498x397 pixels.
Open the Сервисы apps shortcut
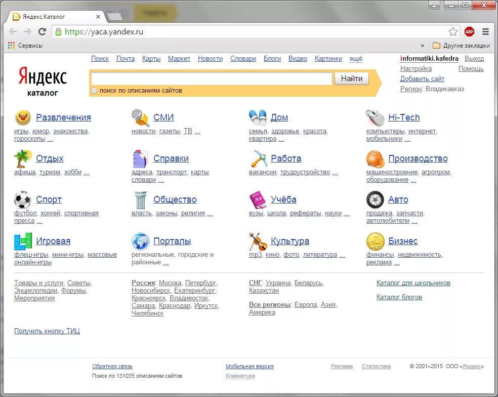[x=25, y=46]
